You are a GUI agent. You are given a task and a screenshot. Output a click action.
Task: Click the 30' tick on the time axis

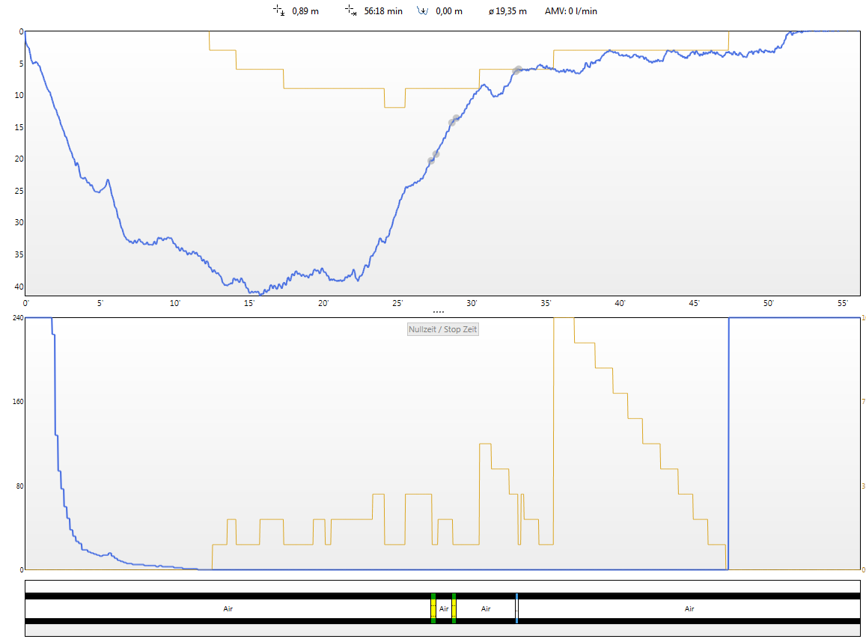pyautogui.click(x=472, y=303)
